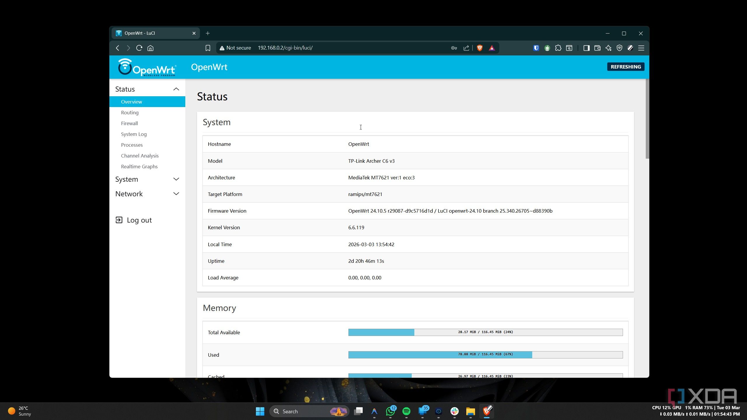Click the Not secure warning indicator
Image resolution: width=747 pixels, height=420 pixels.
(x=235, y=48)
